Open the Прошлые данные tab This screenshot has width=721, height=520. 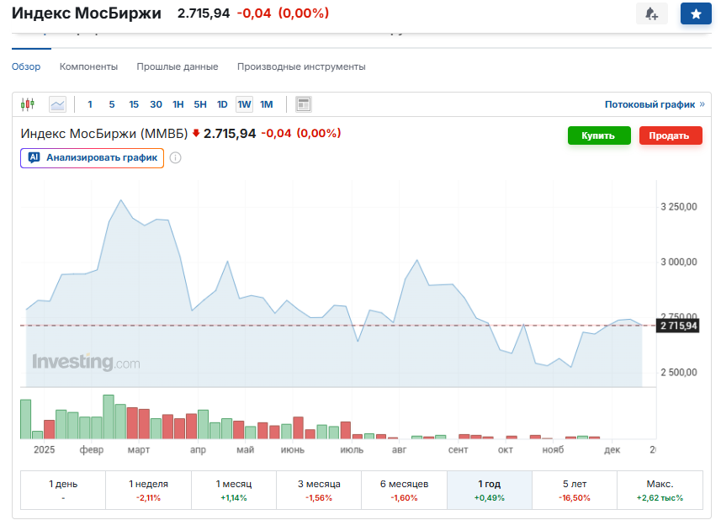click(x=178, y=66)
